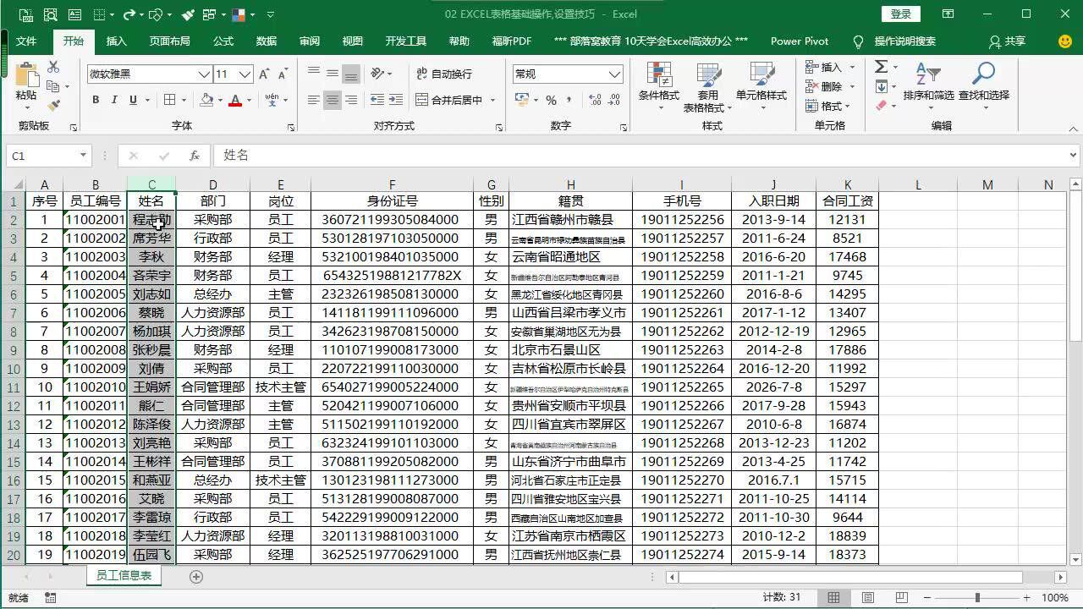Open font size dropdown showing 11

(x=245, y=74)
